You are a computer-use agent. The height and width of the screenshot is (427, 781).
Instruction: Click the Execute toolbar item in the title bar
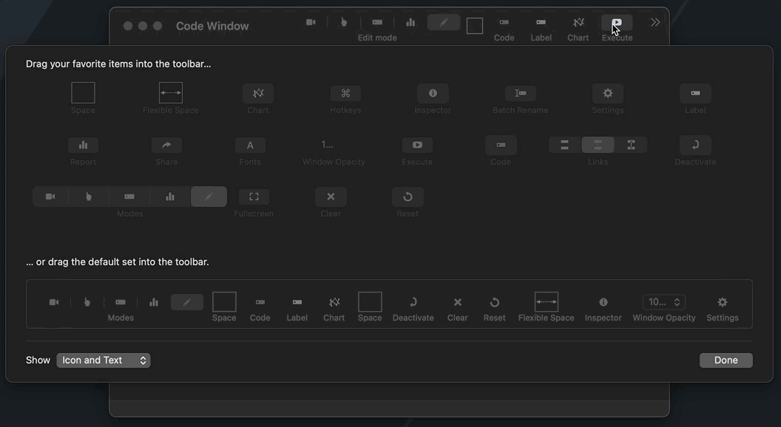point(617,23)
